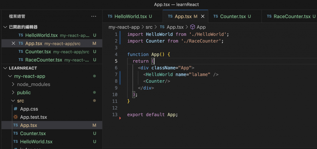
Task: Click line number 13 in the gutter
Action: click(x=115, y=115)
